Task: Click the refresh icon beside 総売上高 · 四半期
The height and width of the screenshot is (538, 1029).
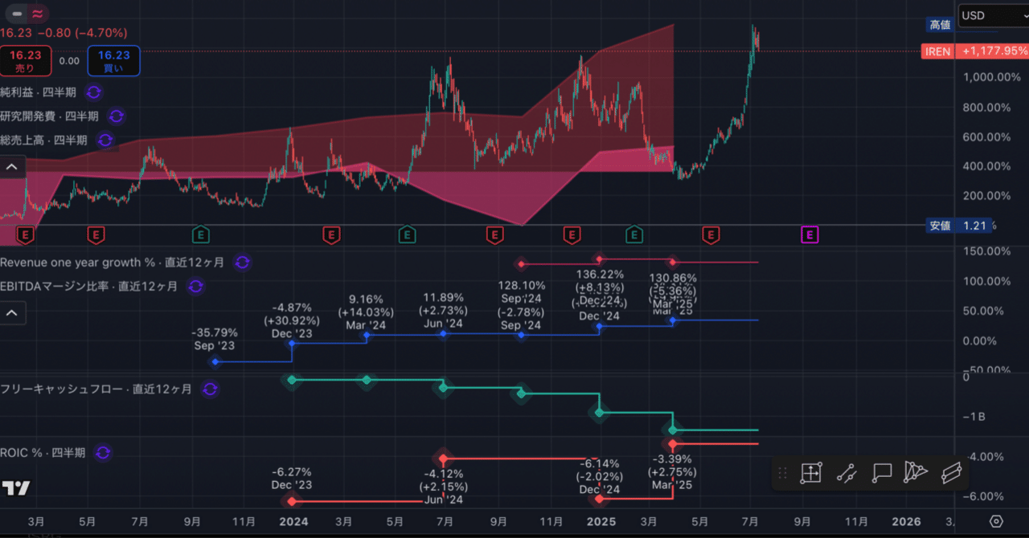Action: (x=105, y=141)
